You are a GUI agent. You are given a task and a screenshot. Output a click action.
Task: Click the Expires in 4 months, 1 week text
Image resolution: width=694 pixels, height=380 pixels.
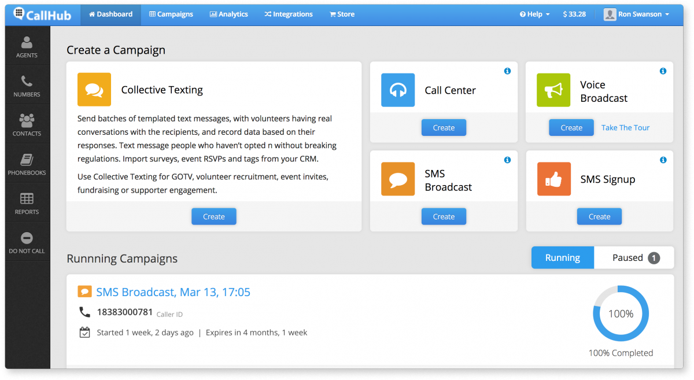pyautogui.click(x=257, y=333)
